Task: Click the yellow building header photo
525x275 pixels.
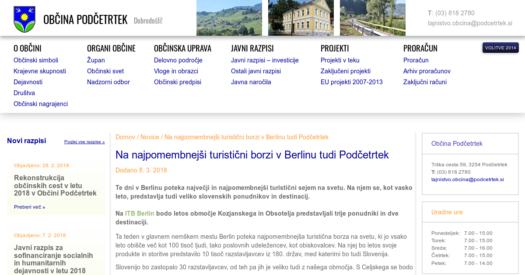Action: click(x=301, y=18)
